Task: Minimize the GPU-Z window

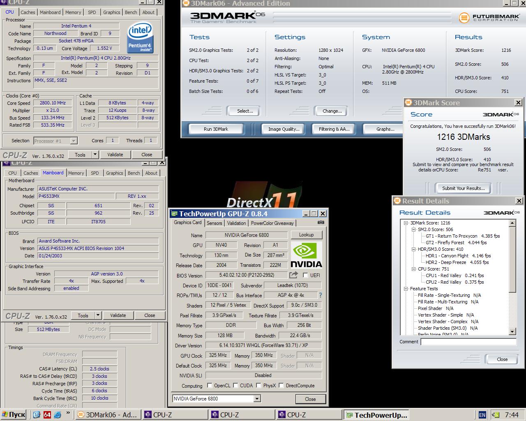Action: 306,213
